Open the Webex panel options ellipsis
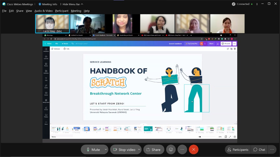 click(x=272, y=149)
